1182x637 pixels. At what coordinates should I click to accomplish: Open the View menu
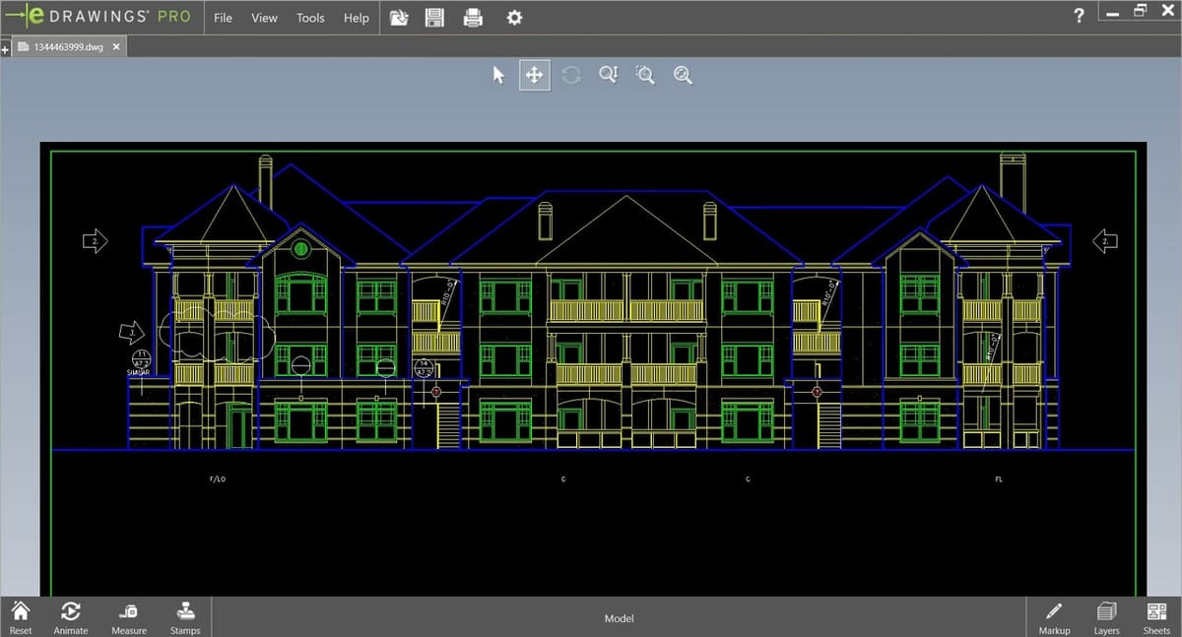coord(264,18)
